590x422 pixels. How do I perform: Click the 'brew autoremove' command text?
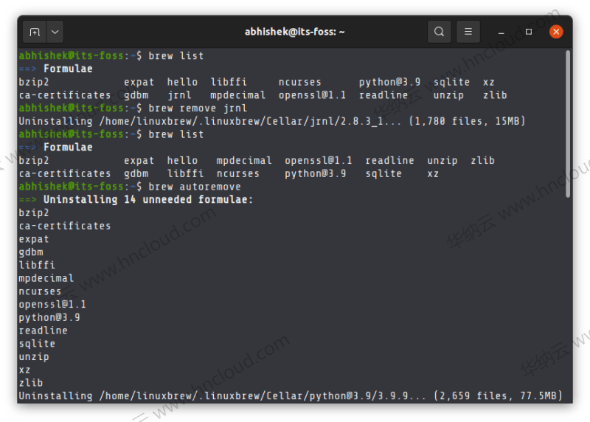pyautogui.click(x=195, y=187)
